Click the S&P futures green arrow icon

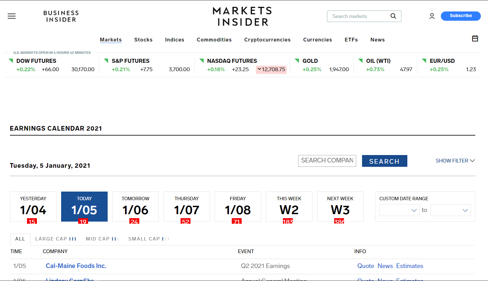(106, 60)
